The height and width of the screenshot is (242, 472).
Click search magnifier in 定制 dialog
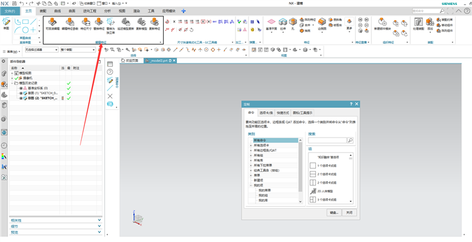[x=350, y=140]
